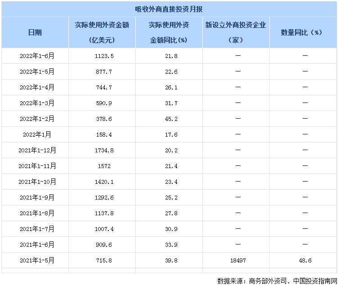Click the 2022年1月 date cell

37,134
